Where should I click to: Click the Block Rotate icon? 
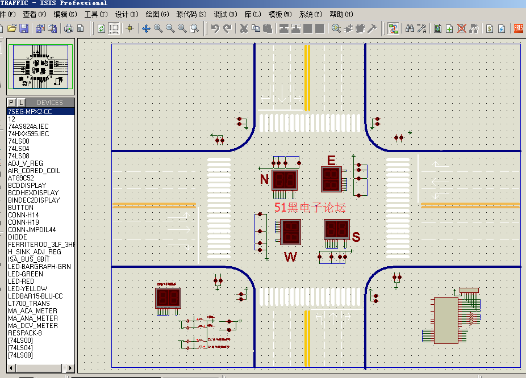click(308, 28)
